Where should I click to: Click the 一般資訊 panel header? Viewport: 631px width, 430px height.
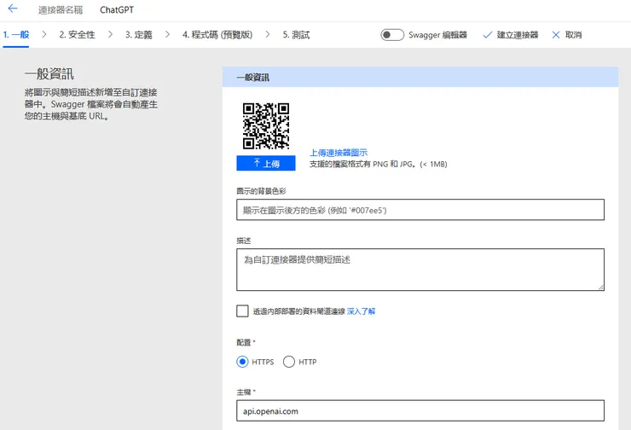[420, 77]
